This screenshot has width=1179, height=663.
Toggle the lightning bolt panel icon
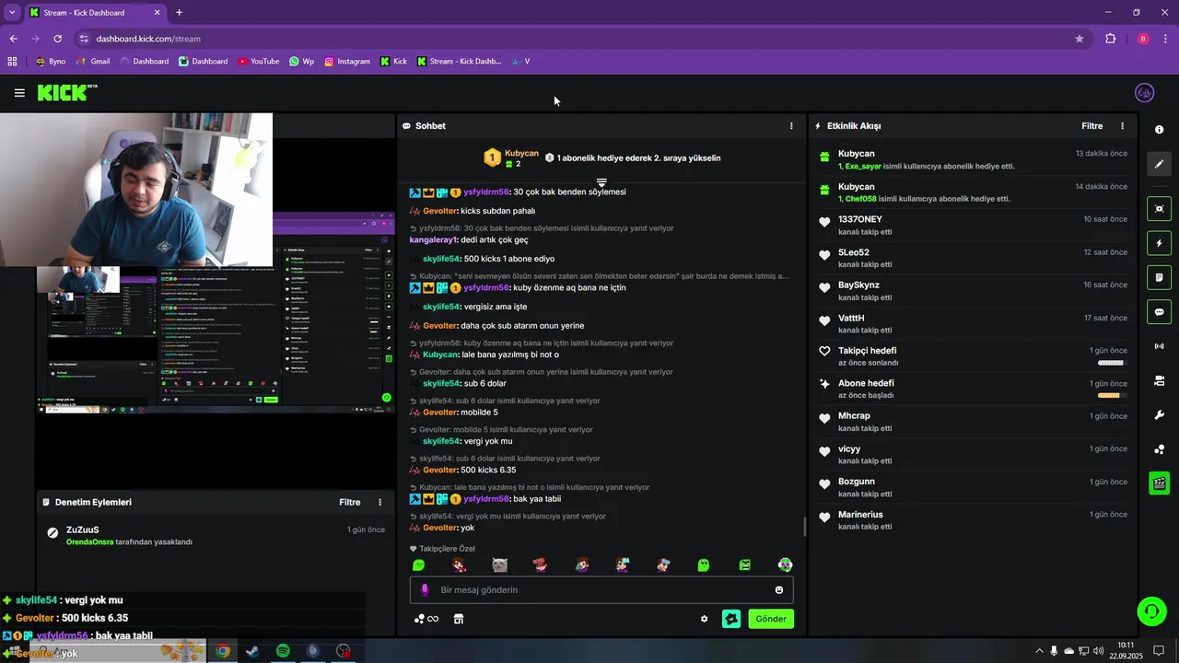pyautogui.click(x=1160, y=243)
